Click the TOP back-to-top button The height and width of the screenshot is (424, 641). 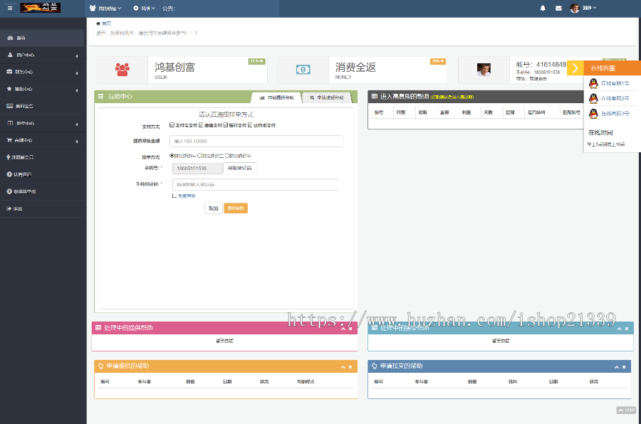(x=626, y=410)
